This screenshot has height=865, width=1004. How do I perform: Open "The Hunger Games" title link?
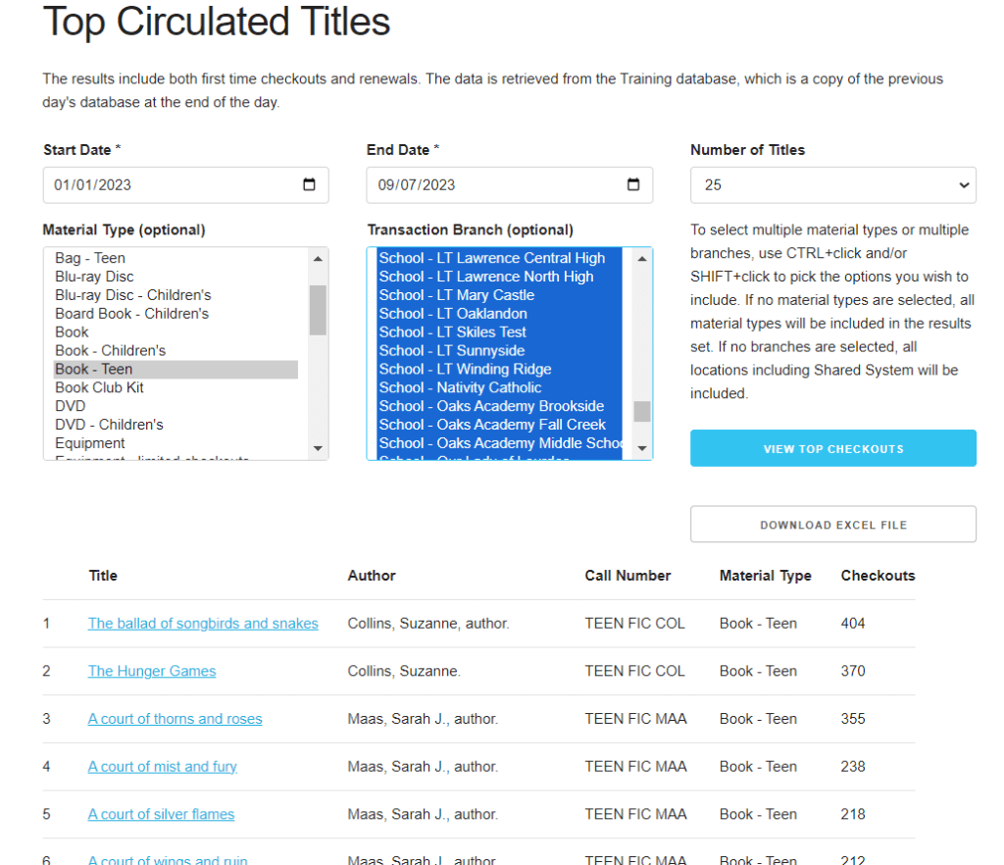click(152, 671)
